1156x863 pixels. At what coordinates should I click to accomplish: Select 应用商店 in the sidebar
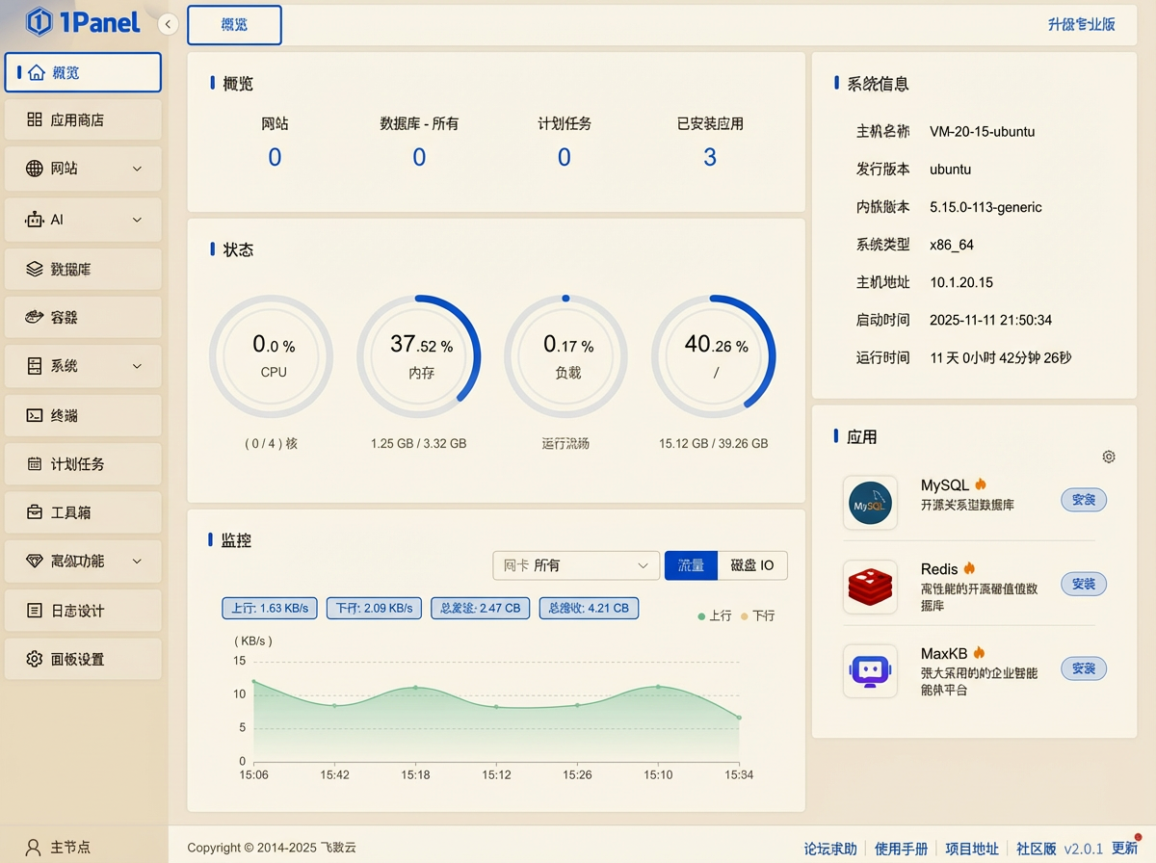(x=83, y=120)
